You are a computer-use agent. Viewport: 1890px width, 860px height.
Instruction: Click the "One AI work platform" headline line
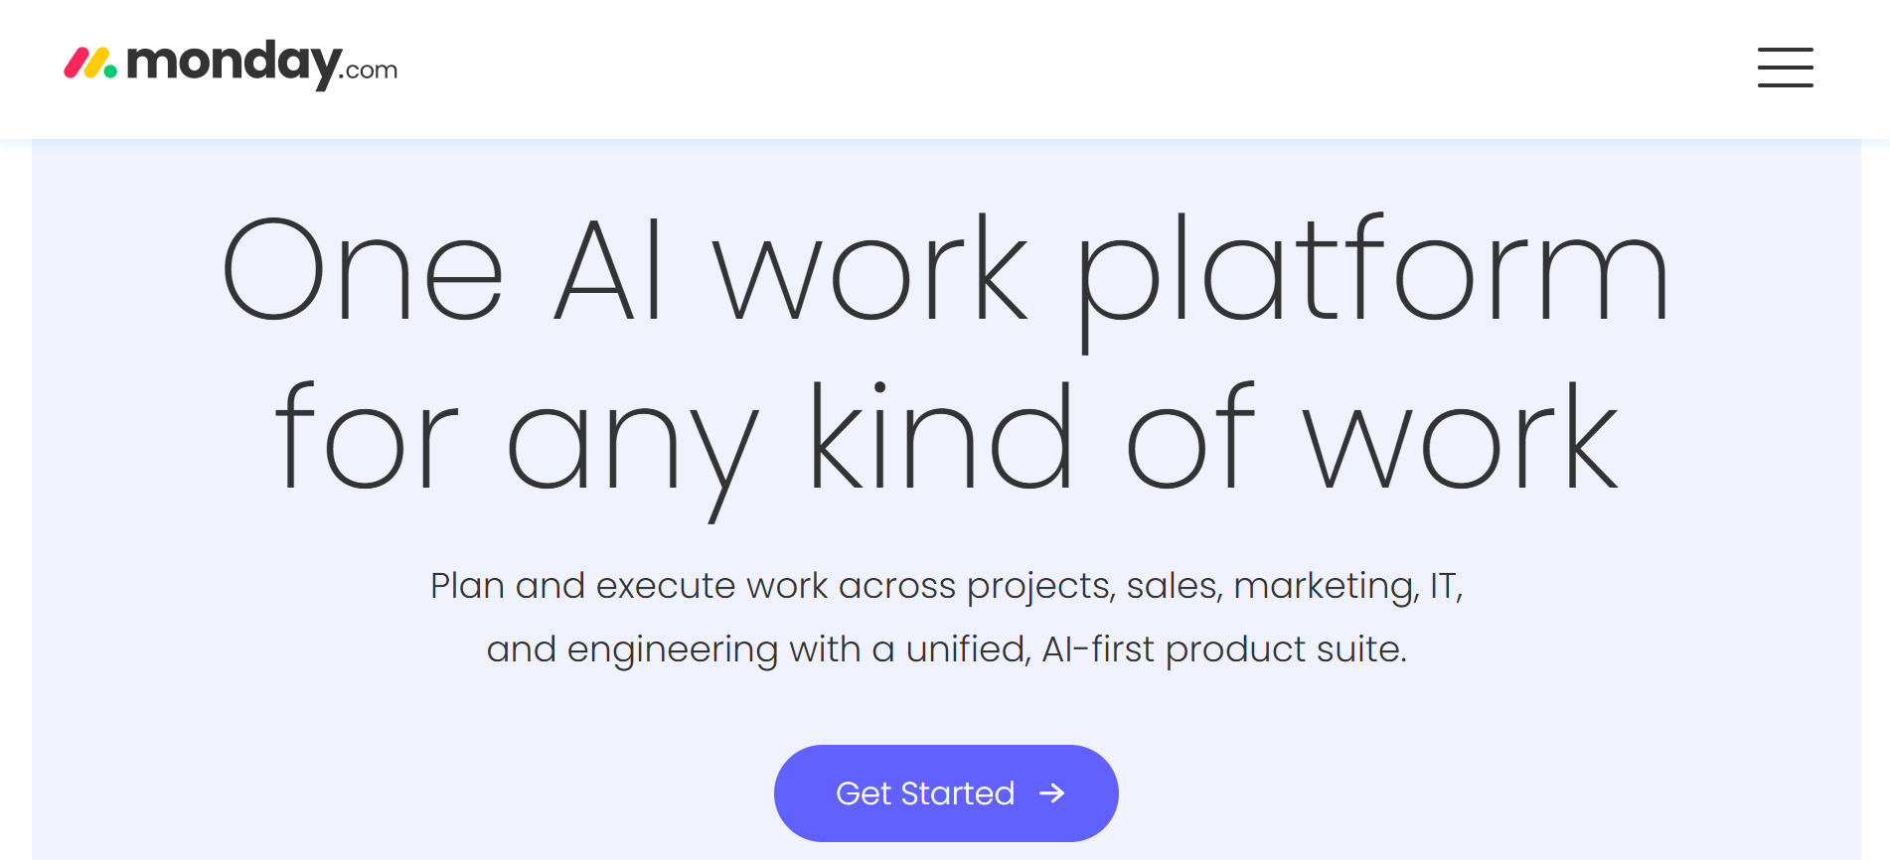[x=944, y=270]
